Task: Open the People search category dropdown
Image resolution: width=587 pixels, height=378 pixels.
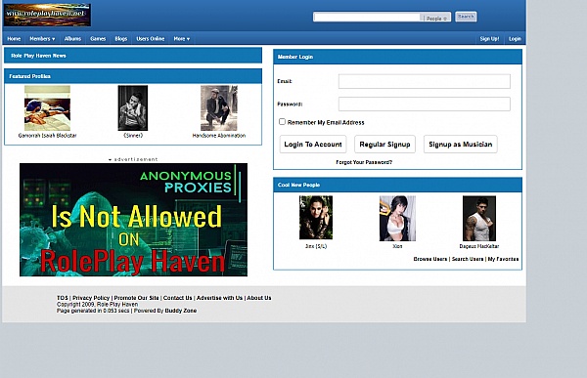Action: point(435,18)
